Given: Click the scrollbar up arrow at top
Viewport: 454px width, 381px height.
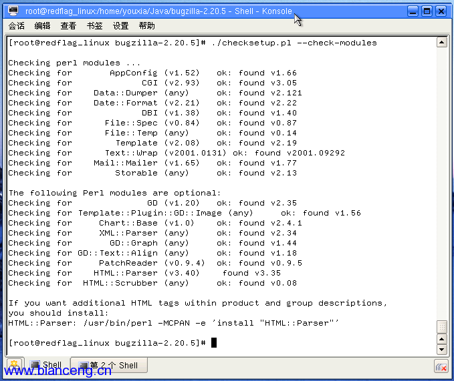Looking at the screenshot, I should (x=441, y=43).
